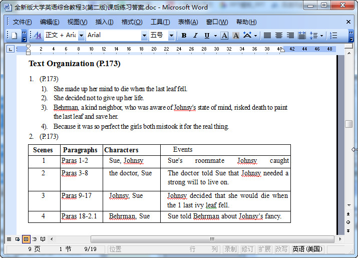Go to previous page with double up arrow

coord(348,214)
